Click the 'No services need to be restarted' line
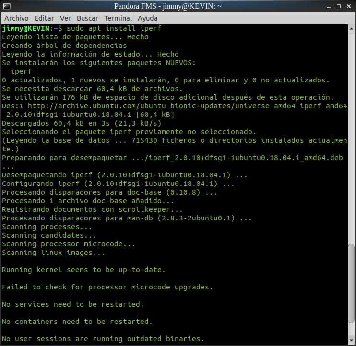This screenshot has width=356, height=346. (x=72, y=304)
